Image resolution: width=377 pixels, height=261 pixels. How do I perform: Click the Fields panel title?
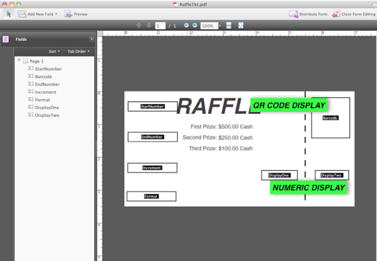click(x=21, y=39)
